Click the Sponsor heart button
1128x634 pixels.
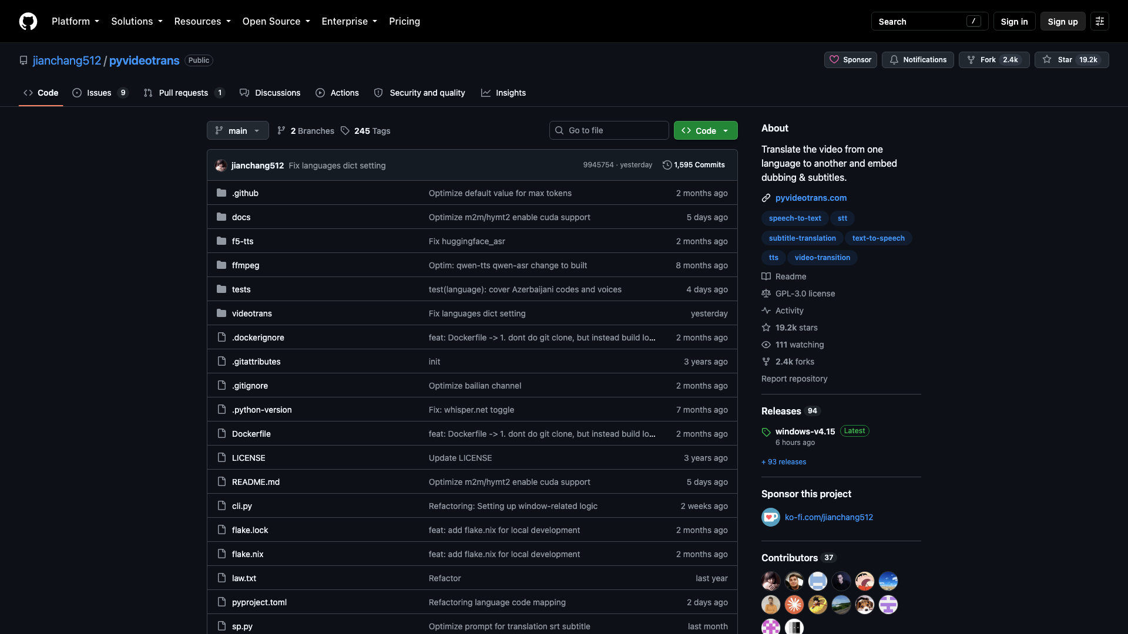click(850, 60)
